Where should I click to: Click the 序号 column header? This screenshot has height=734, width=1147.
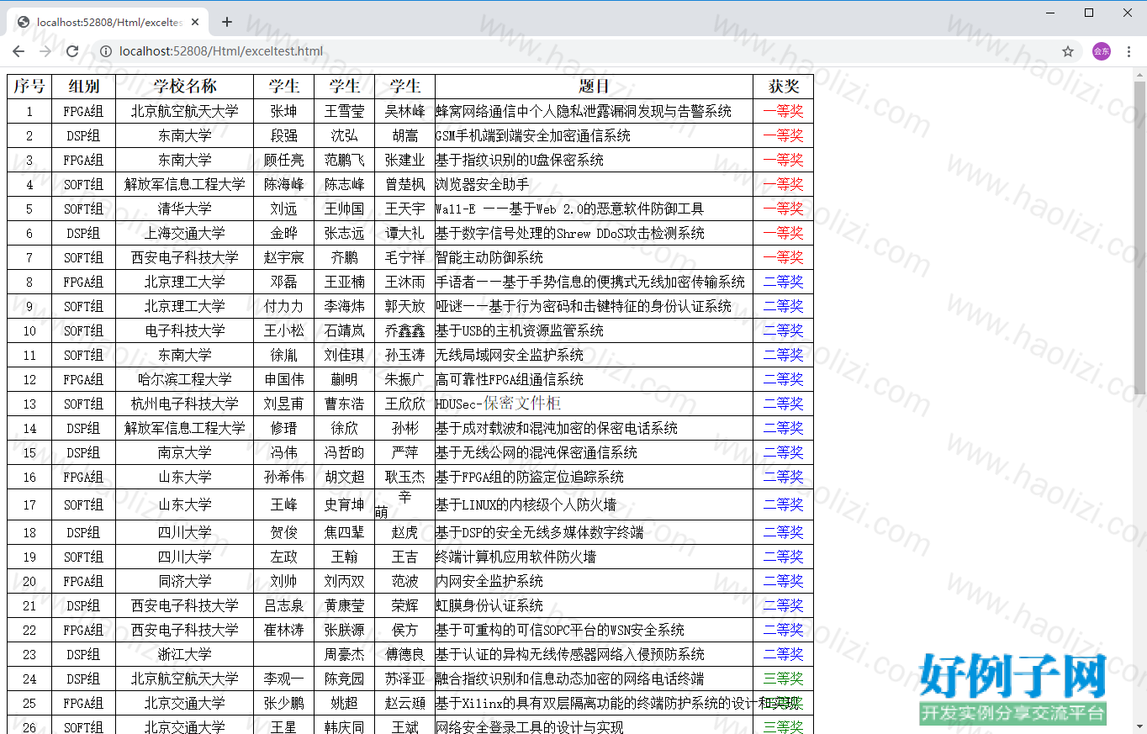pyautogui.click(x=29, y=87)
